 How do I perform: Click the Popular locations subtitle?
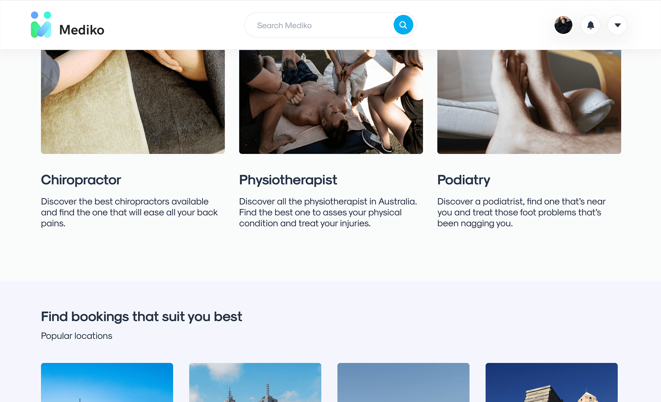tap(77, 336)
